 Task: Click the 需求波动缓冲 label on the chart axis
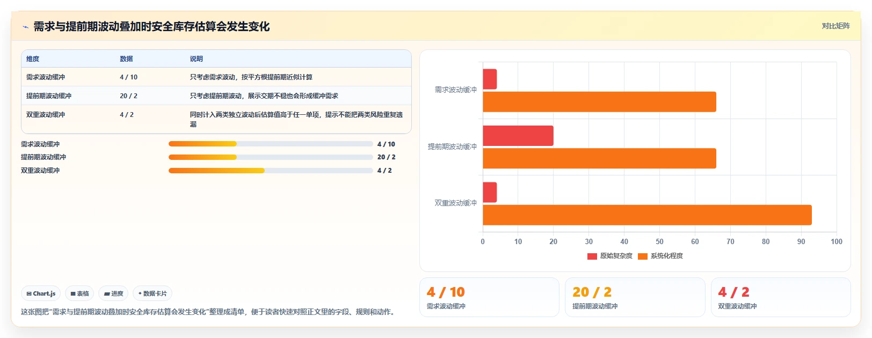(x=455, y=90)
